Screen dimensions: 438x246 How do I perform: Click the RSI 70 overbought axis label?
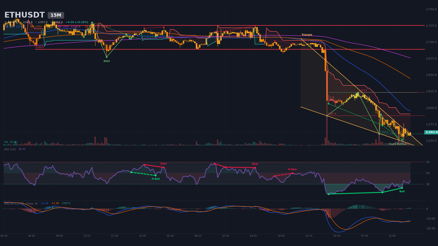click(x=428, y=162)
